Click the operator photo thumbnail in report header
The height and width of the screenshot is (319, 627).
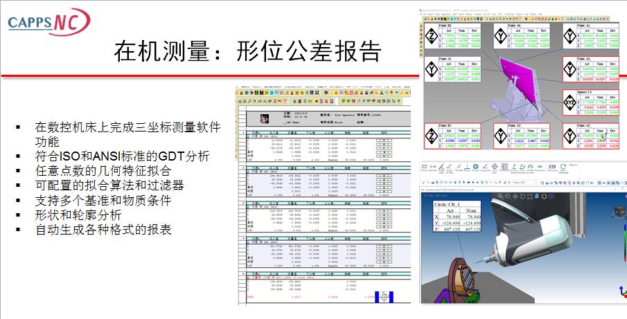(x=265, y=118)
